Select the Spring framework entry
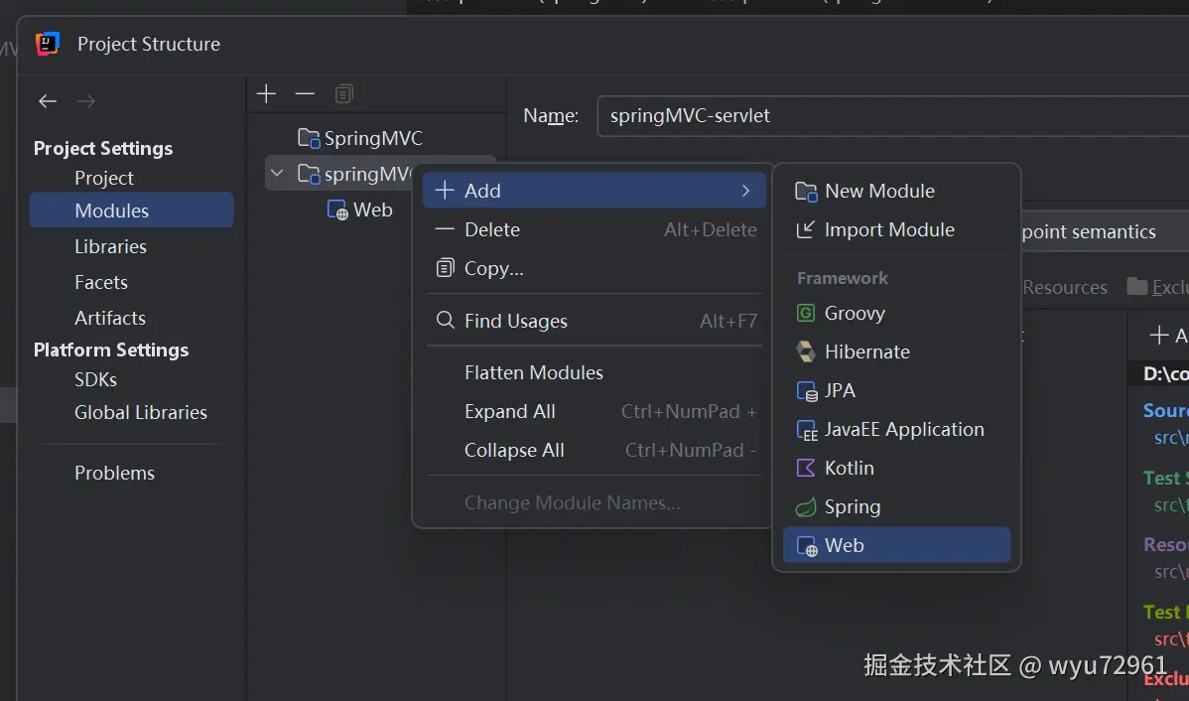 click(852, 507)
